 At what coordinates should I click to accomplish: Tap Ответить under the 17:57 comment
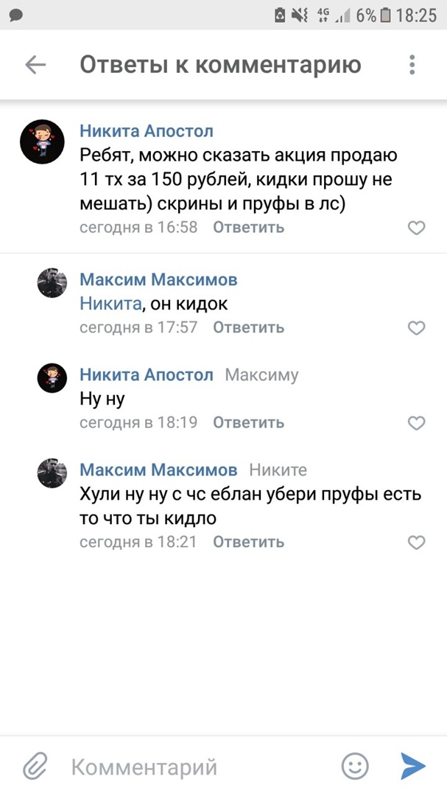tap(248, 327)
